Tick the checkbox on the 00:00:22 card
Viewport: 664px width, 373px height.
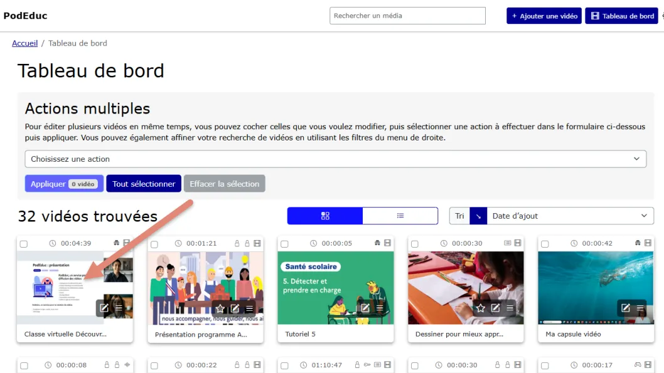(x=154, y=366)
